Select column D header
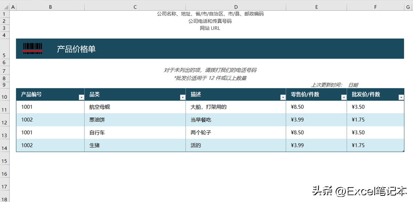 point(236,7)
